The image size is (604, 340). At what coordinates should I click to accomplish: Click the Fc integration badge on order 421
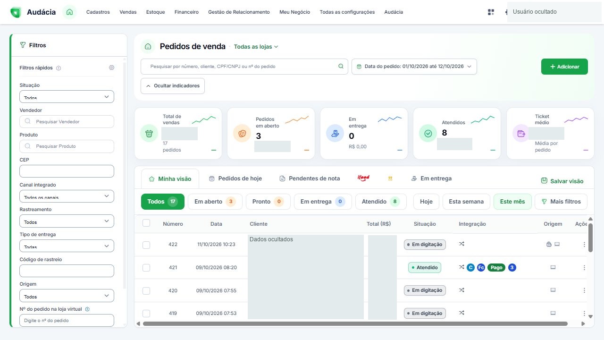[x=481, y=267]
